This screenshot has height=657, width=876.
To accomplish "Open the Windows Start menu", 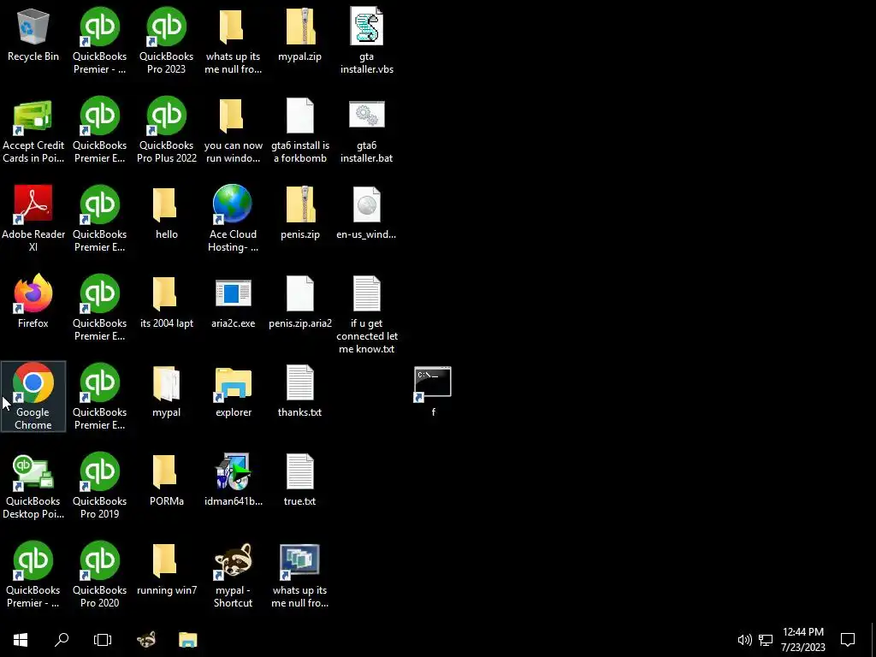I will 21,639.
